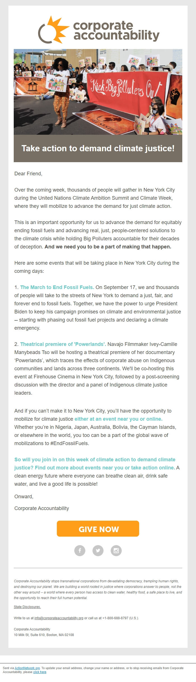Click the 'Take action to demand climate justice!' headline banner
Viewport: 196px width, 682px height.
pos(98,148)
